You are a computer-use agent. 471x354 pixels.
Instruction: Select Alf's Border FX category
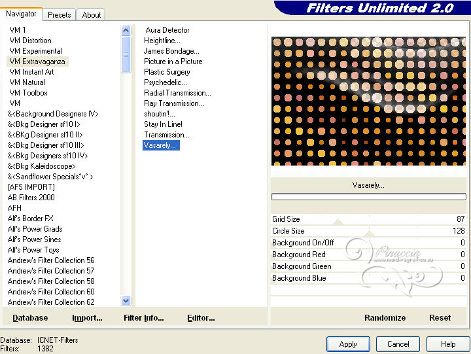[x=30, y=219]
